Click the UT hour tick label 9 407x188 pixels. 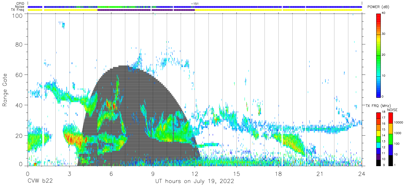[153, 174]
